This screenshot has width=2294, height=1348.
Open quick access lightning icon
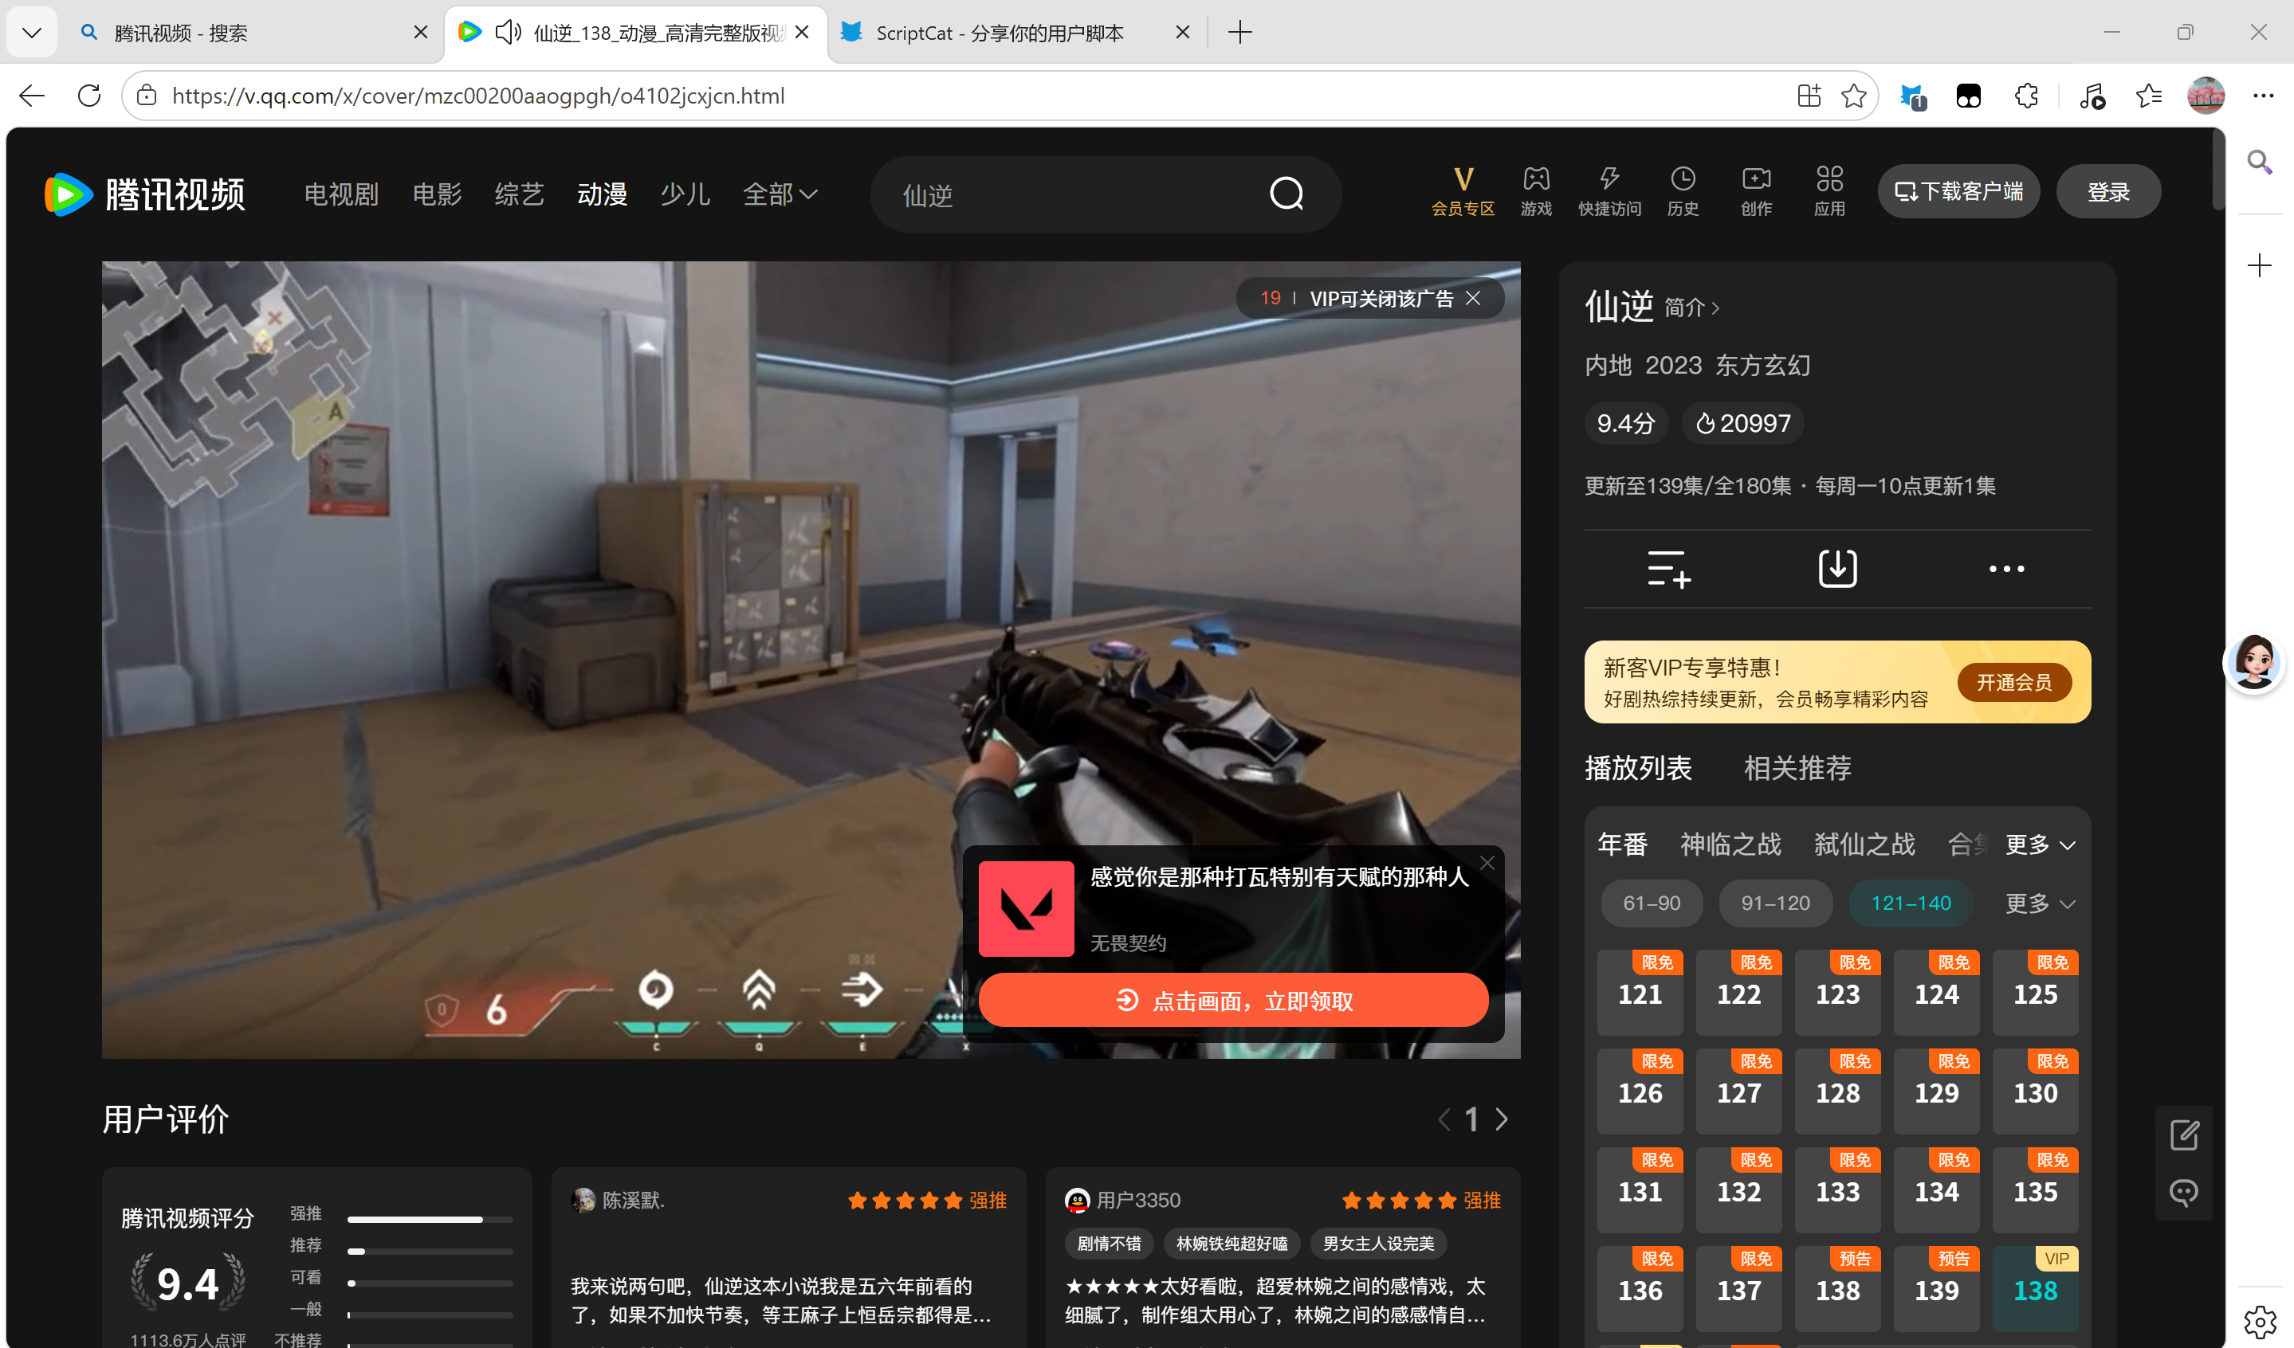pos(1609,191)
